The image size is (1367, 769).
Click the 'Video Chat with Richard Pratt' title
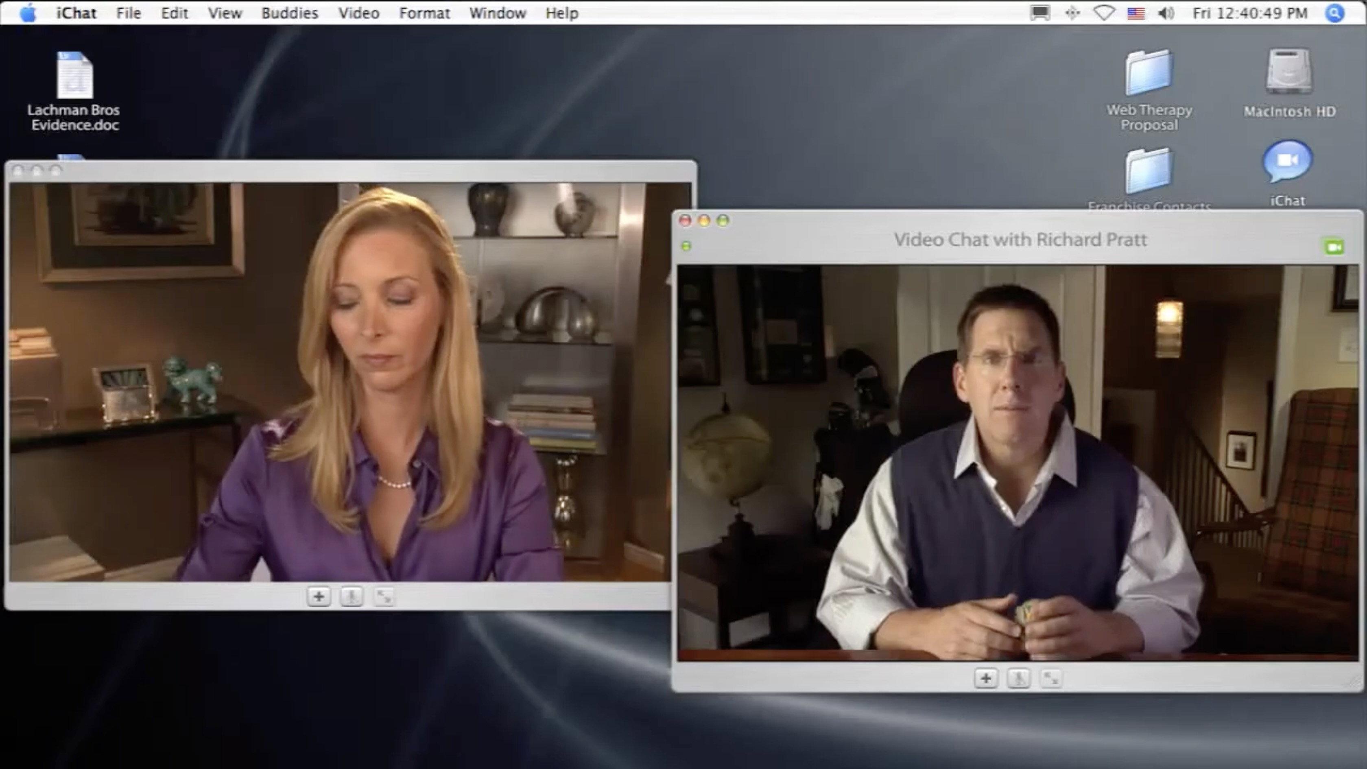click(x=1020, y=239)
